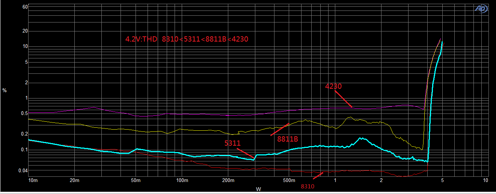Click the 4230 curve label
Viewport: 496px width, 194px height.
[x=333, y=86]
